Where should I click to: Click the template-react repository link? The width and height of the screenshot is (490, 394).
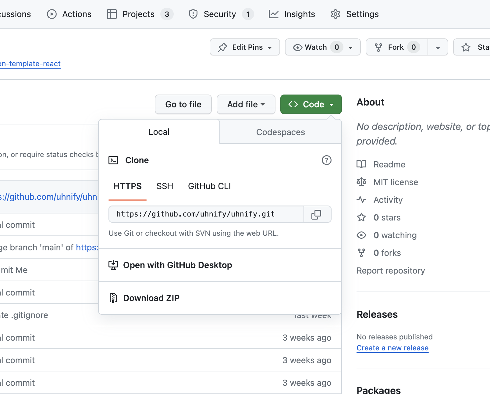(30, 64)
